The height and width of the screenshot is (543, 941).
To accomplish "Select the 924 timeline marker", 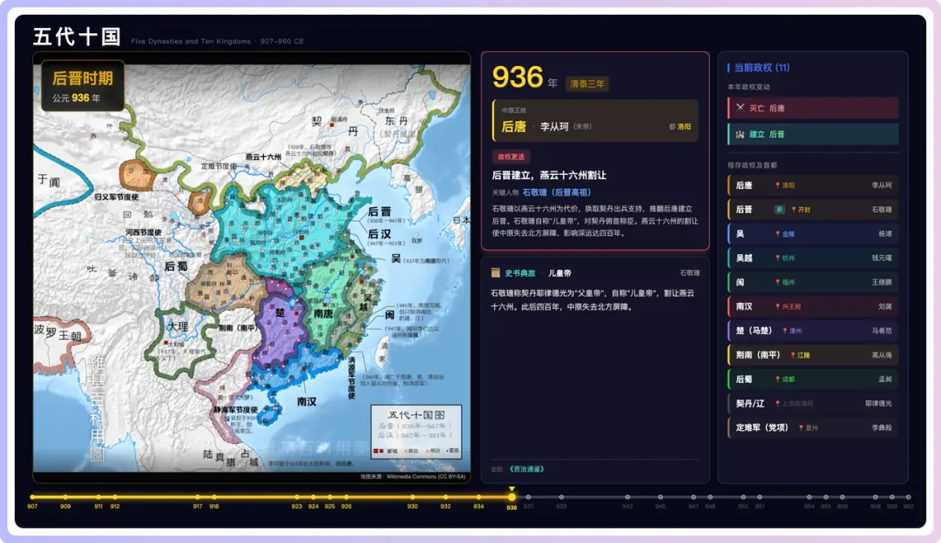I will coord(314,497).
